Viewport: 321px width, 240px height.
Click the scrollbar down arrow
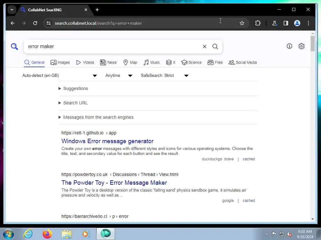[313, 219]
